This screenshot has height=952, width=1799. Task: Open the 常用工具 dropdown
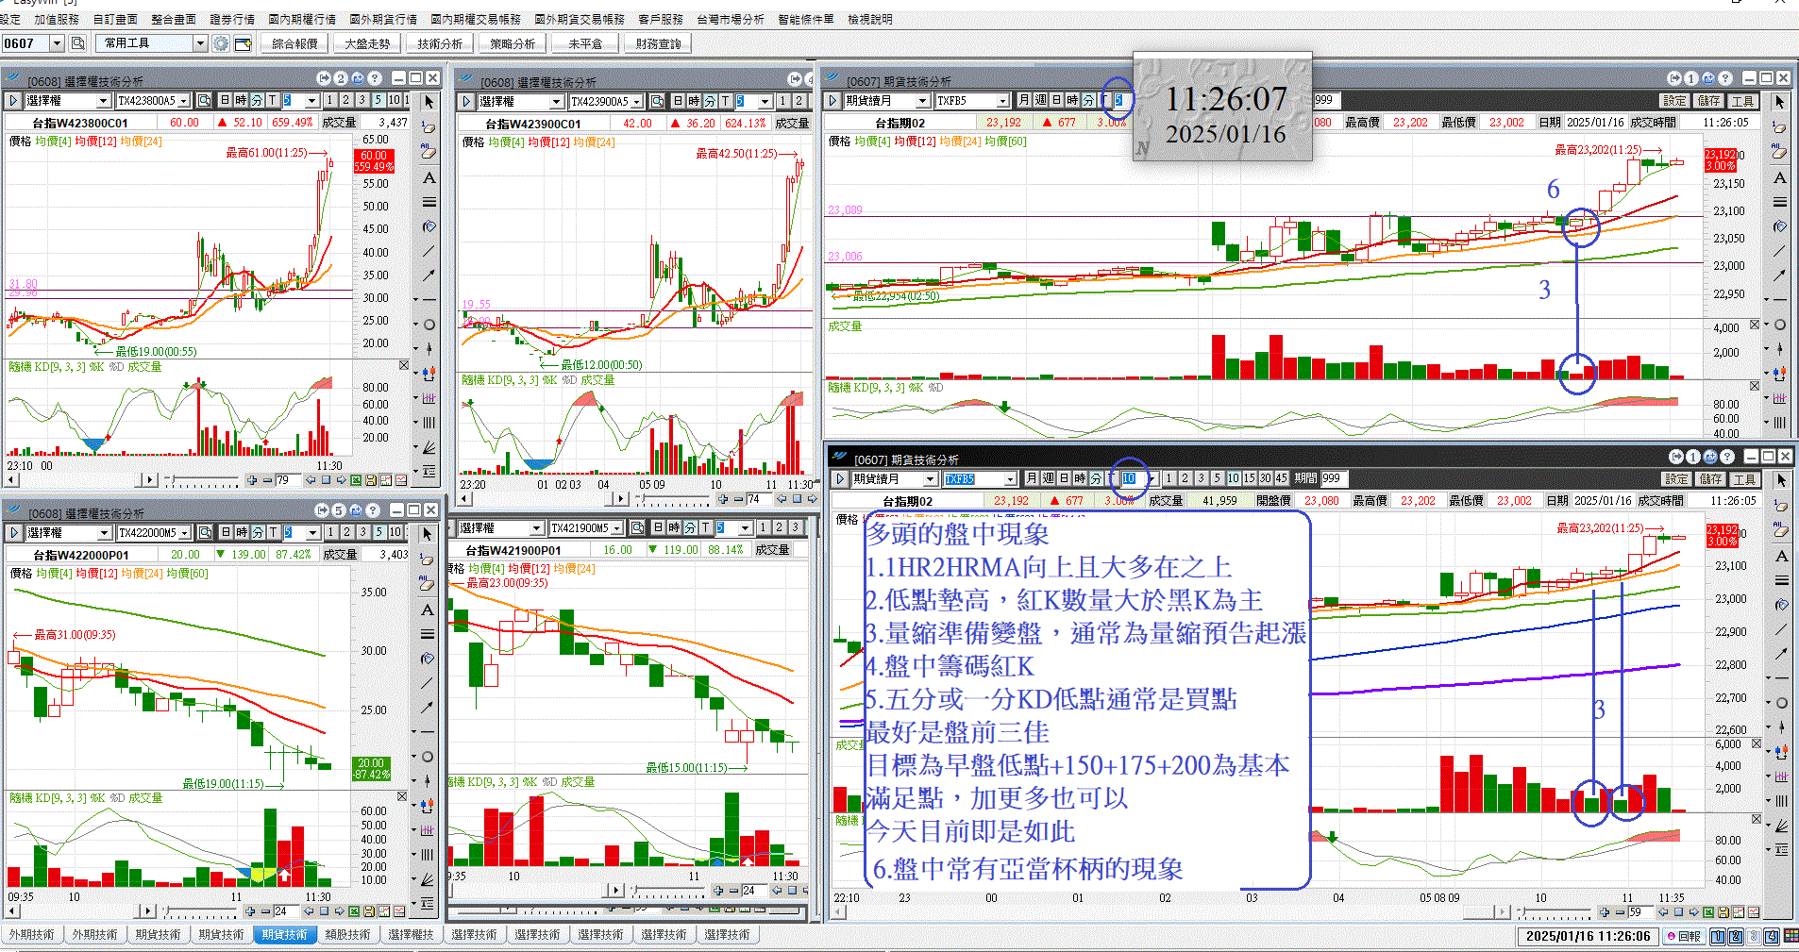[200, 43]
